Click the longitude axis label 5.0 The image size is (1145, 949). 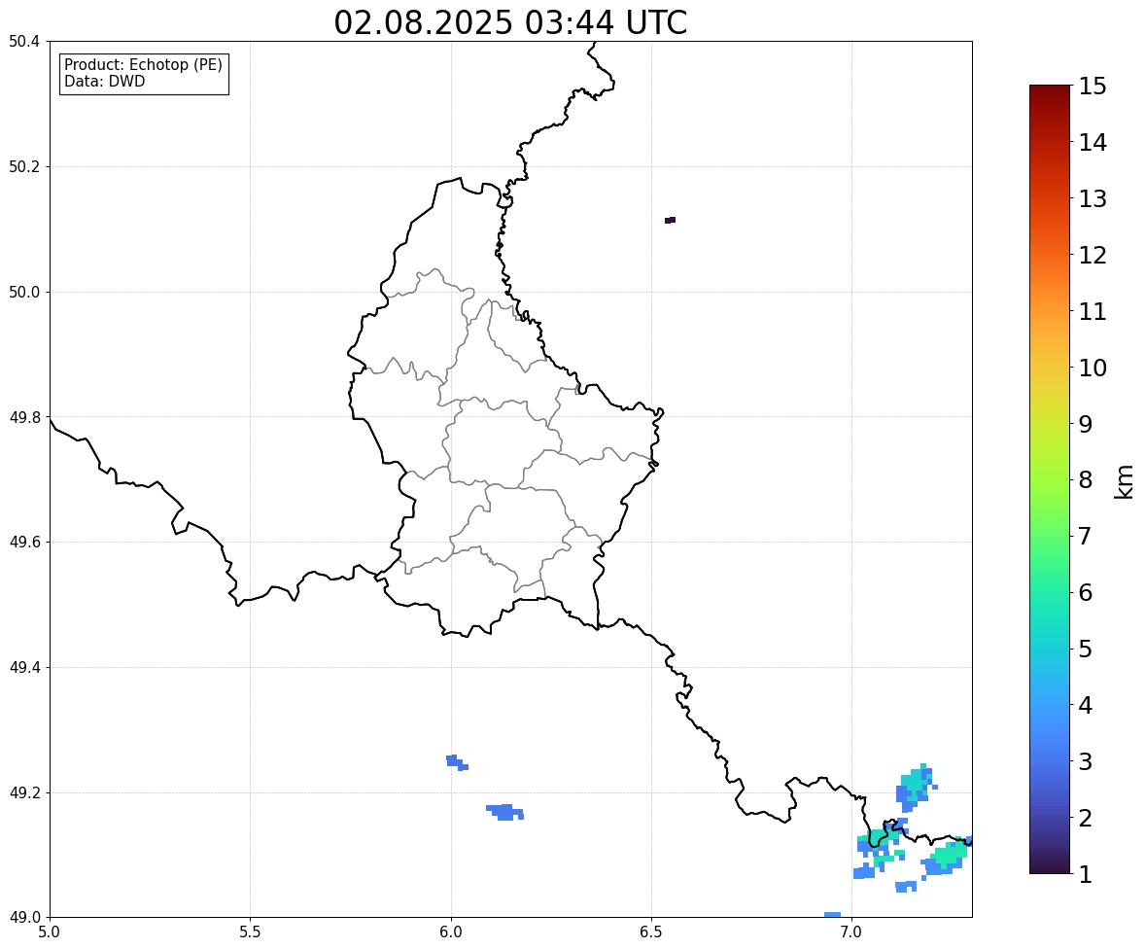tap(50, 932)
